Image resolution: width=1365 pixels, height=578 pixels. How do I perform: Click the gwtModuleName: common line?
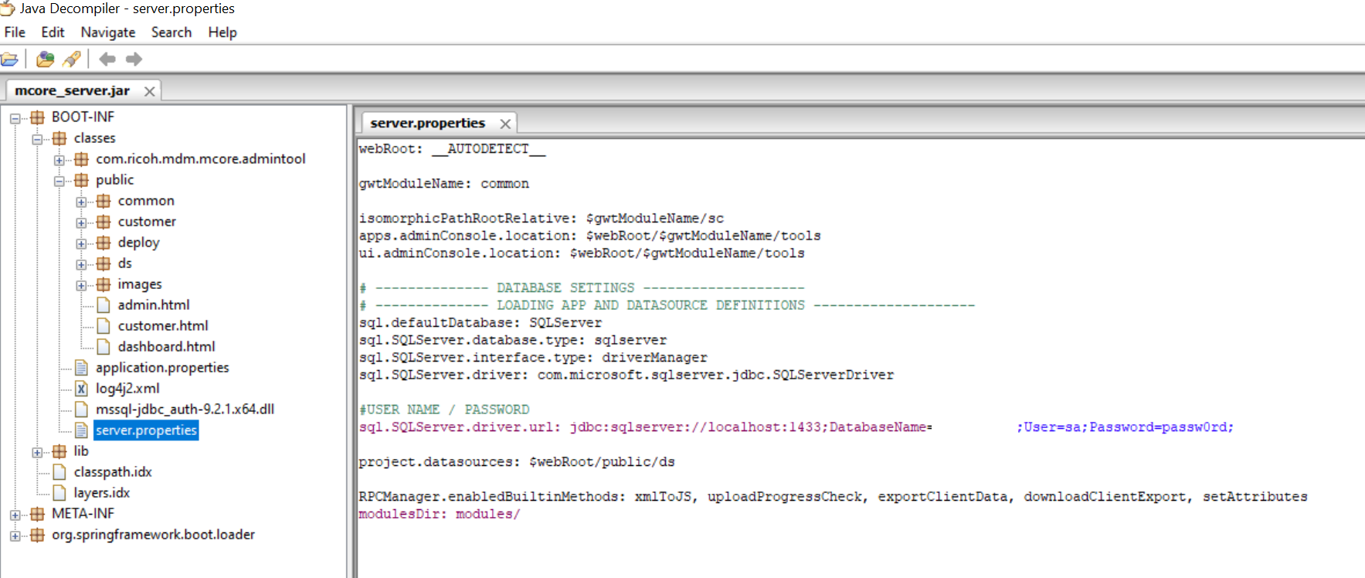point(443,184)
